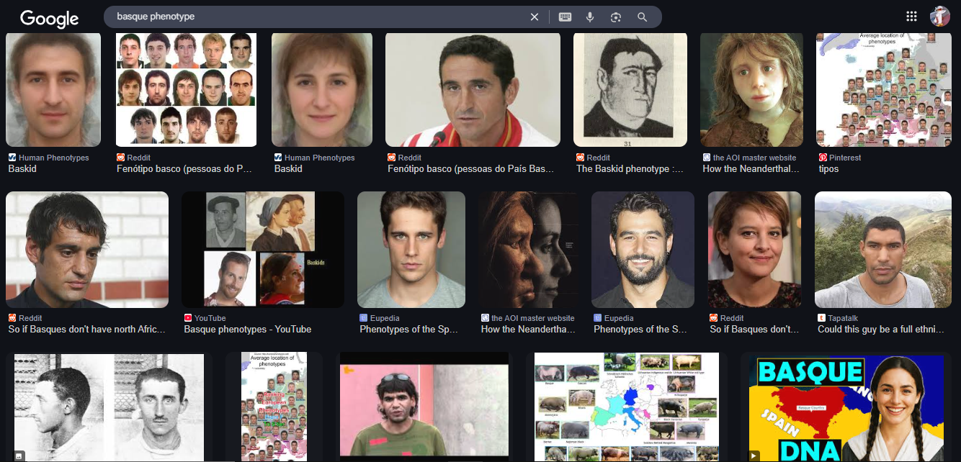The width and height of the screenshot is (961, 462).
Task: Open the old black-and-white portrait numbered 31
Action: pos(630,89)
